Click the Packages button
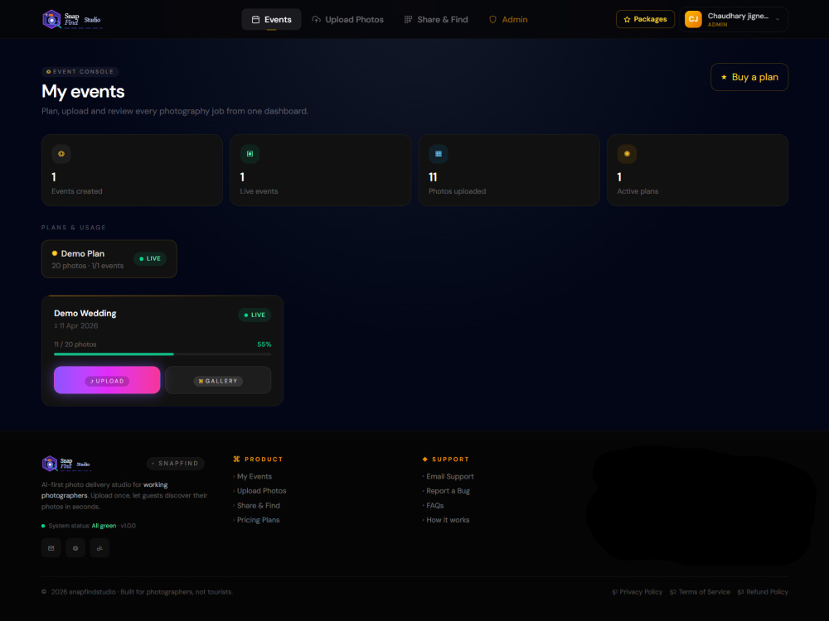The height and width of the screenshot is (621, 829). (x=645, y=19)
